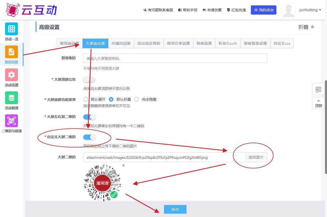Open the yunhudong account dropdown

[x=310, y=10]
